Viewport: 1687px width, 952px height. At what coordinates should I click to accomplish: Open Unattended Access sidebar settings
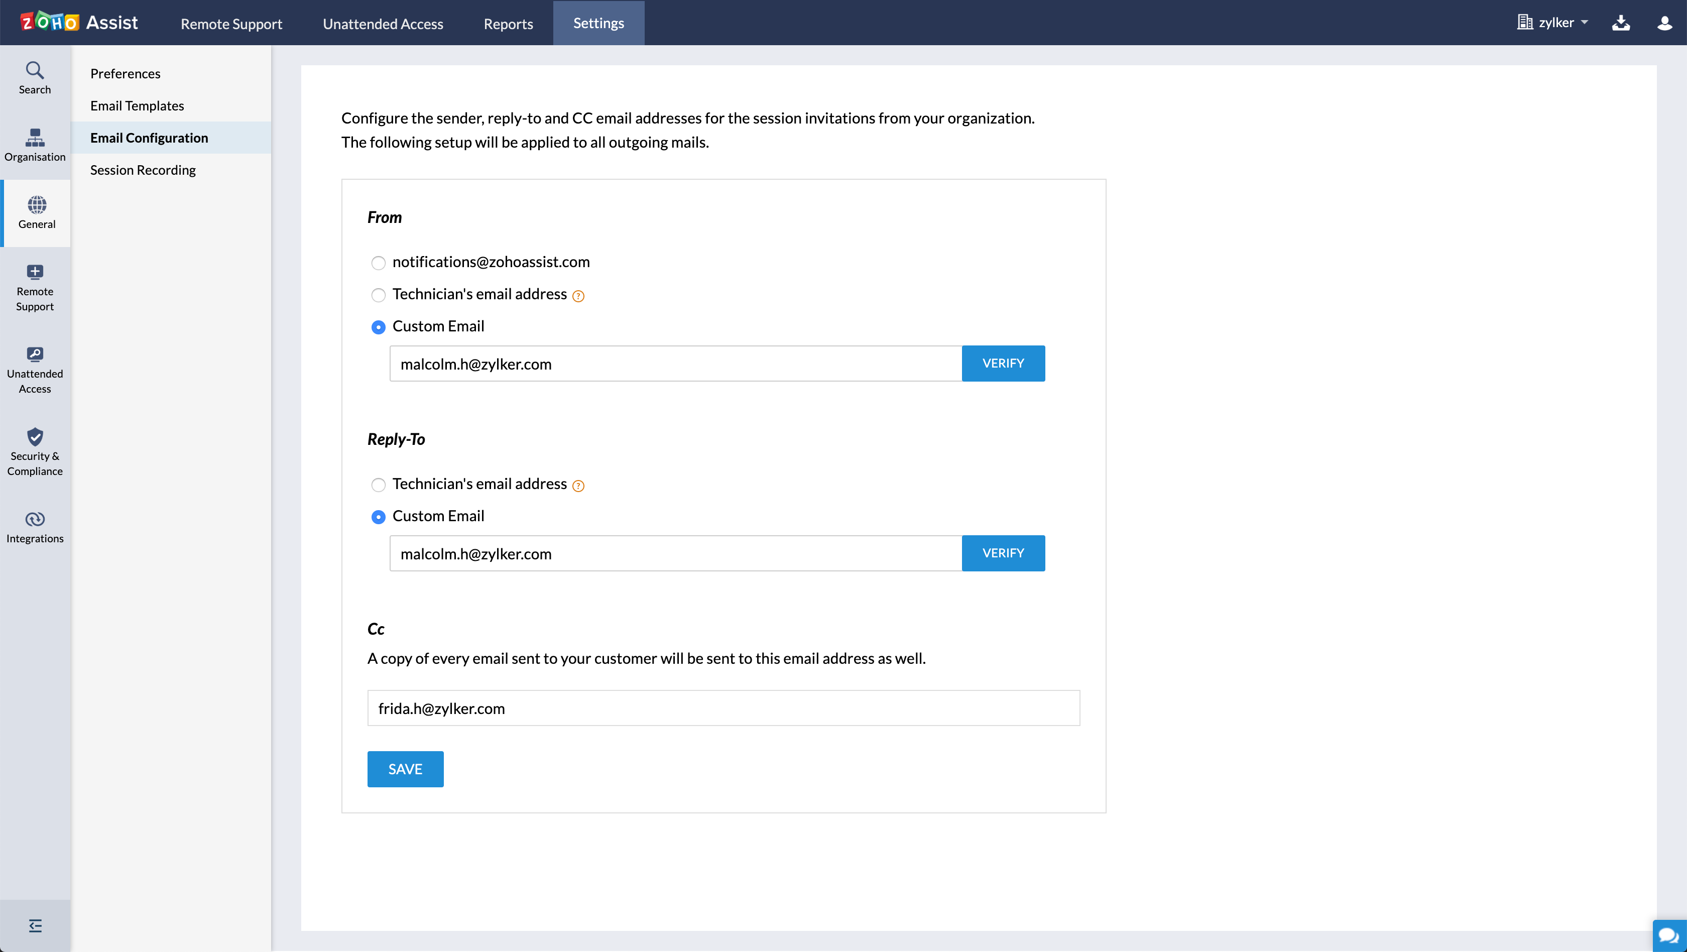point(35,370)
